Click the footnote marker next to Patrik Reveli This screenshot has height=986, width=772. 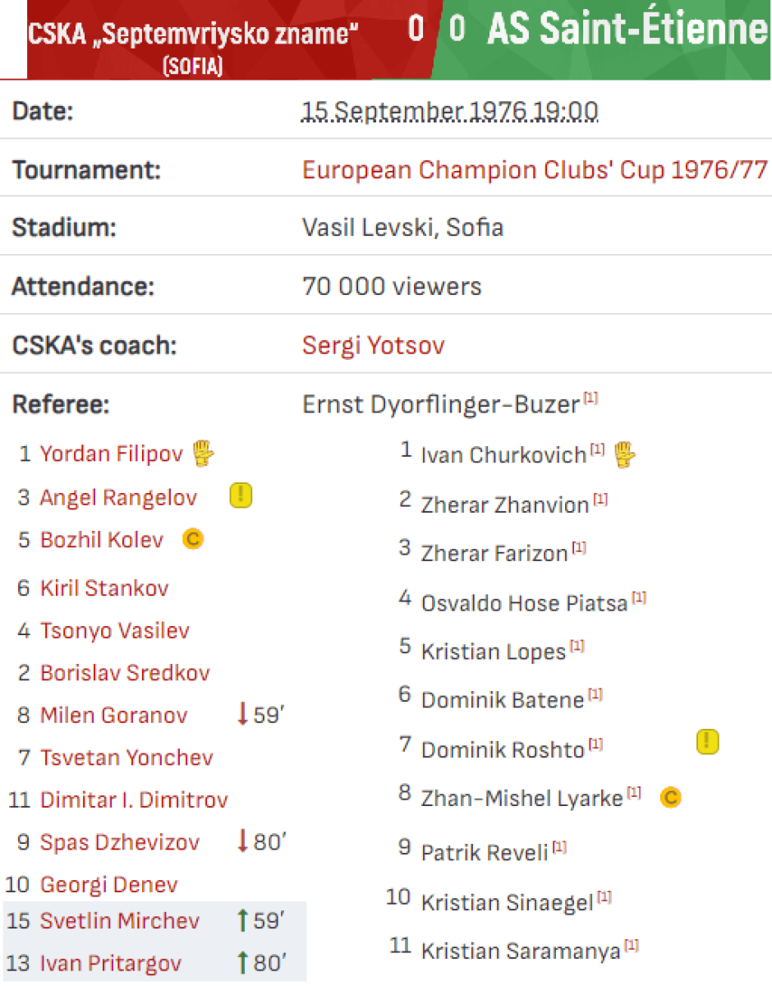559,846
